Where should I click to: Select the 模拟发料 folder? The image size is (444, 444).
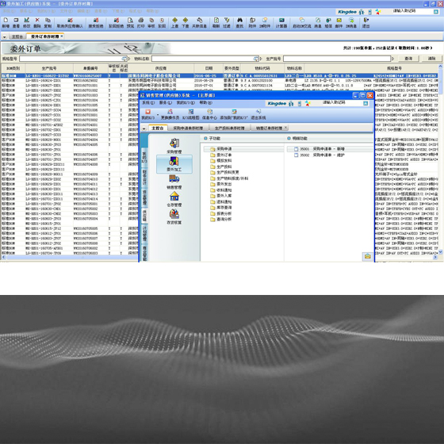pos(221,160)
